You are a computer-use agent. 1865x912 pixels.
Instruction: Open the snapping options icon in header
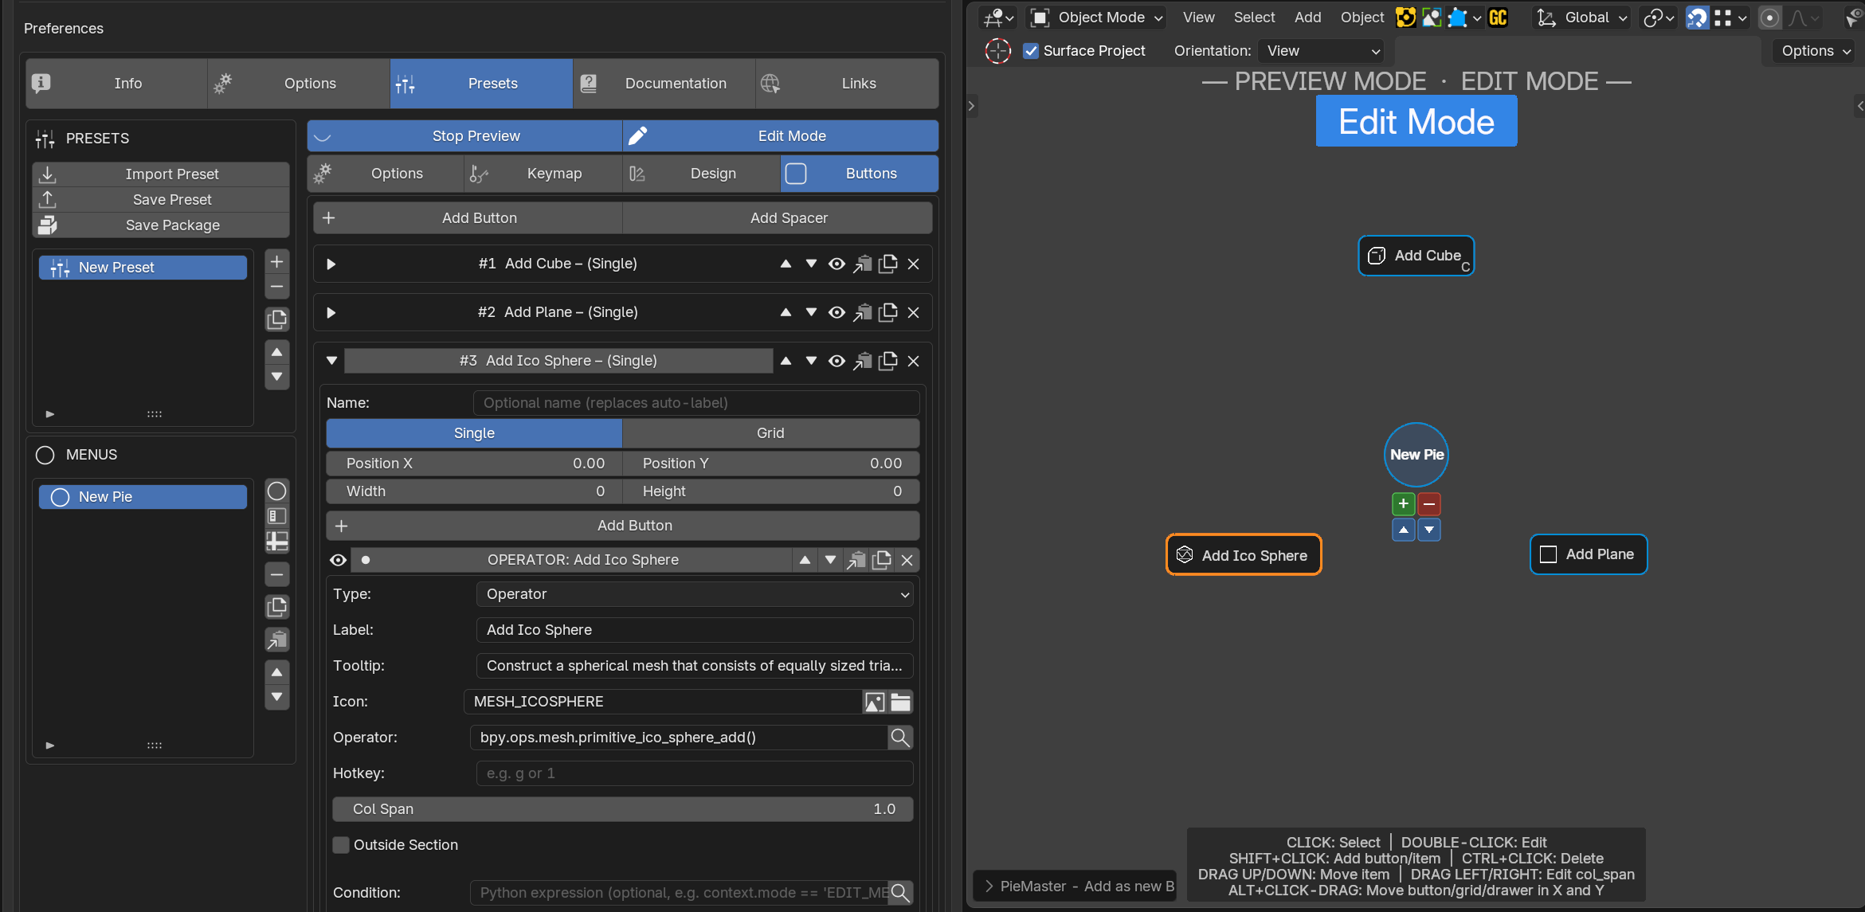(1732, 18)
